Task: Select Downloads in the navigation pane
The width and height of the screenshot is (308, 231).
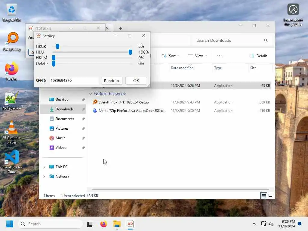Action: (63, 109)
